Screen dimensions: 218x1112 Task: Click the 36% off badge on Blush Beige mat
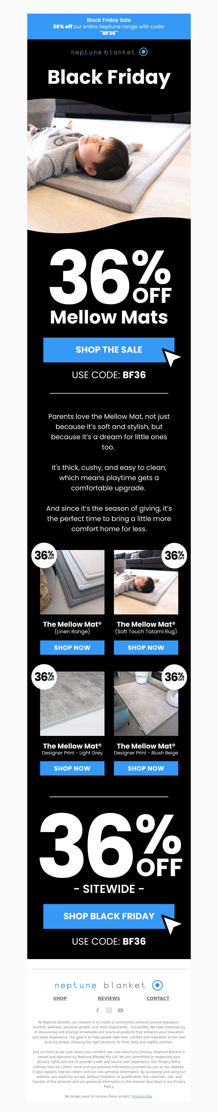click(174, 676)
